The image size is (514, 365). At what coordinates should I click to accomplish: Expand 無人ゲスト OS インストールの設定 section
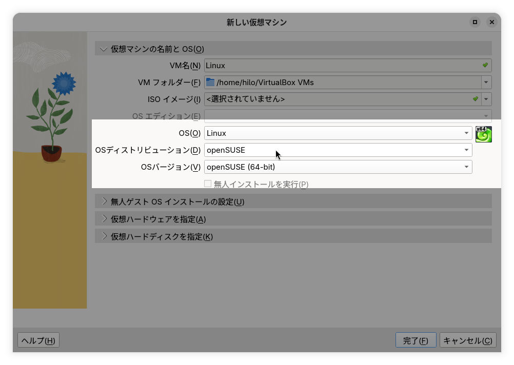(293, 201)
